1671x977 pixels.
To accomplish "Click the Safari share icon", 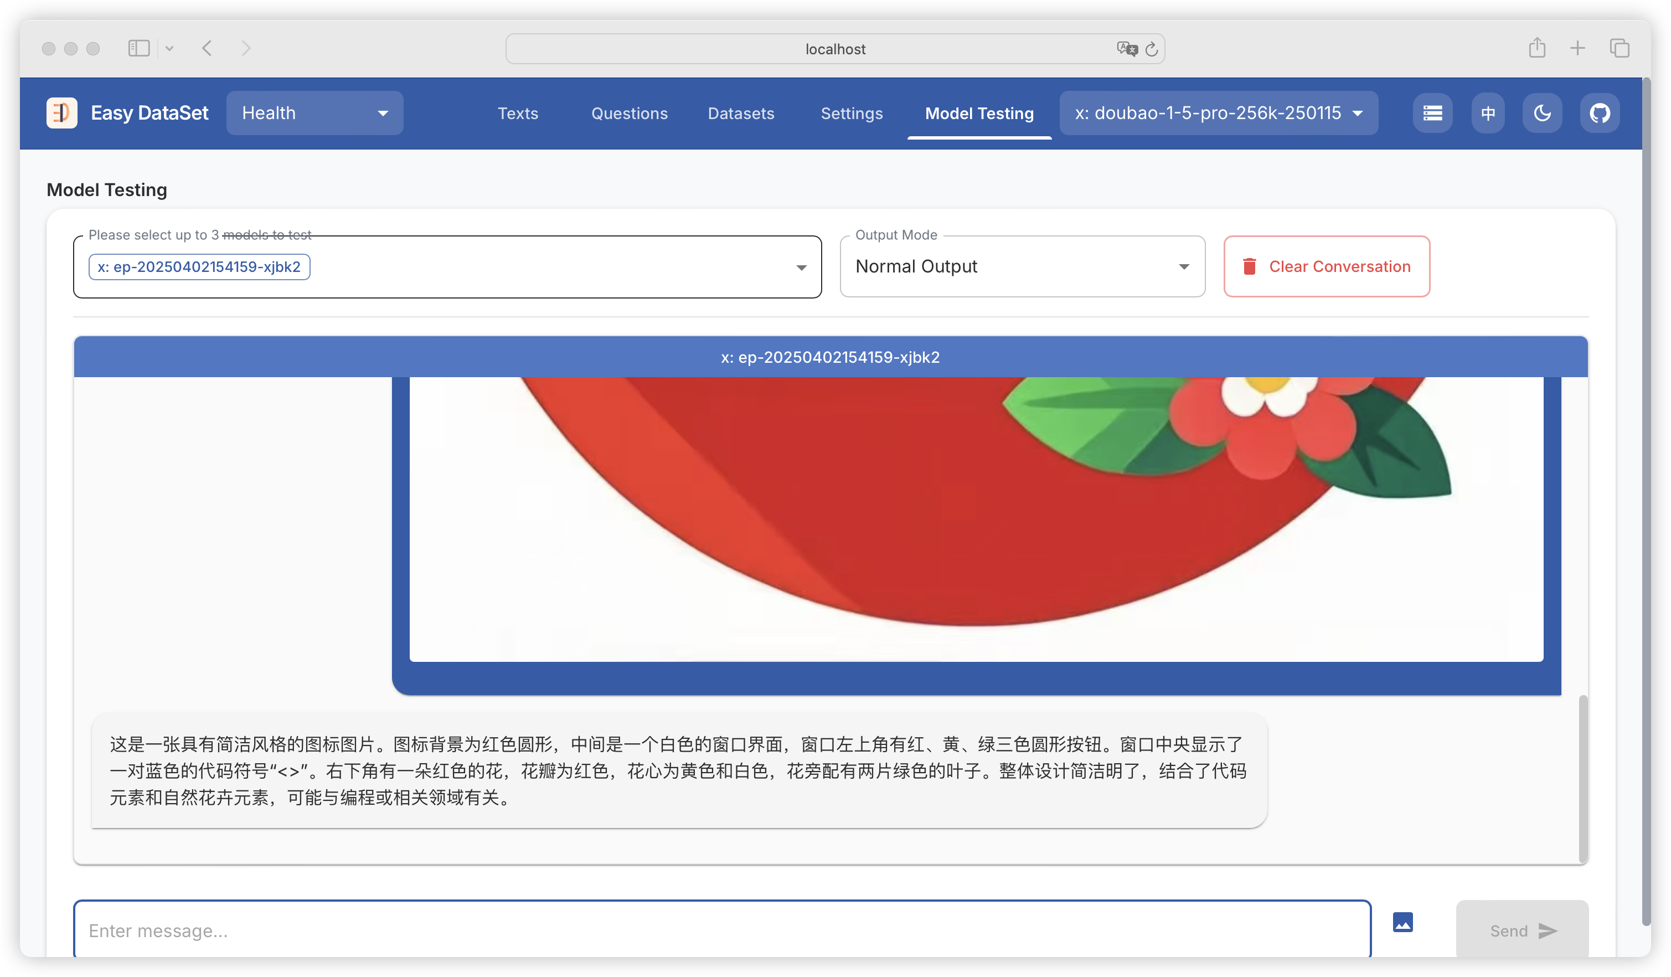I will point(1537,48).
